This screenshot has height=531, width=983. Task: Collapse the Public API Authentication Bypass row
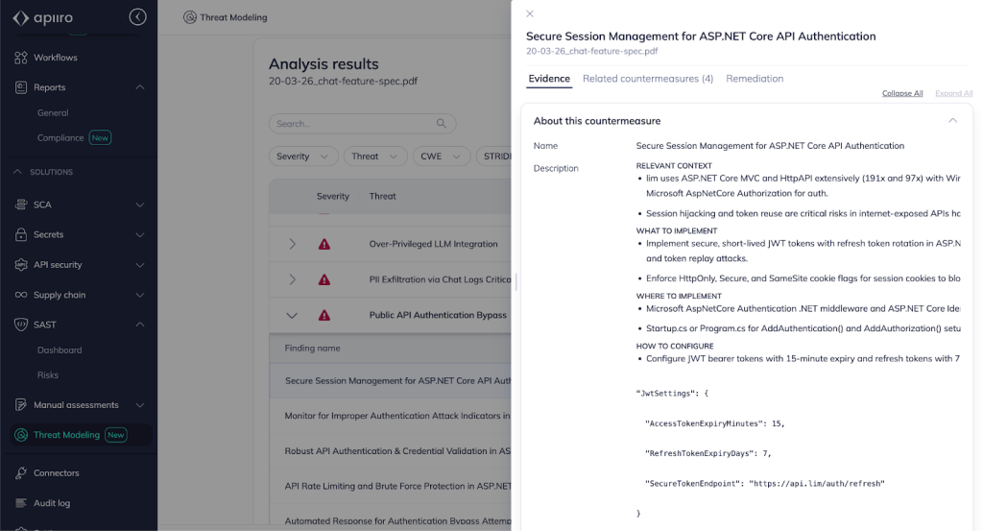[293, 315]
